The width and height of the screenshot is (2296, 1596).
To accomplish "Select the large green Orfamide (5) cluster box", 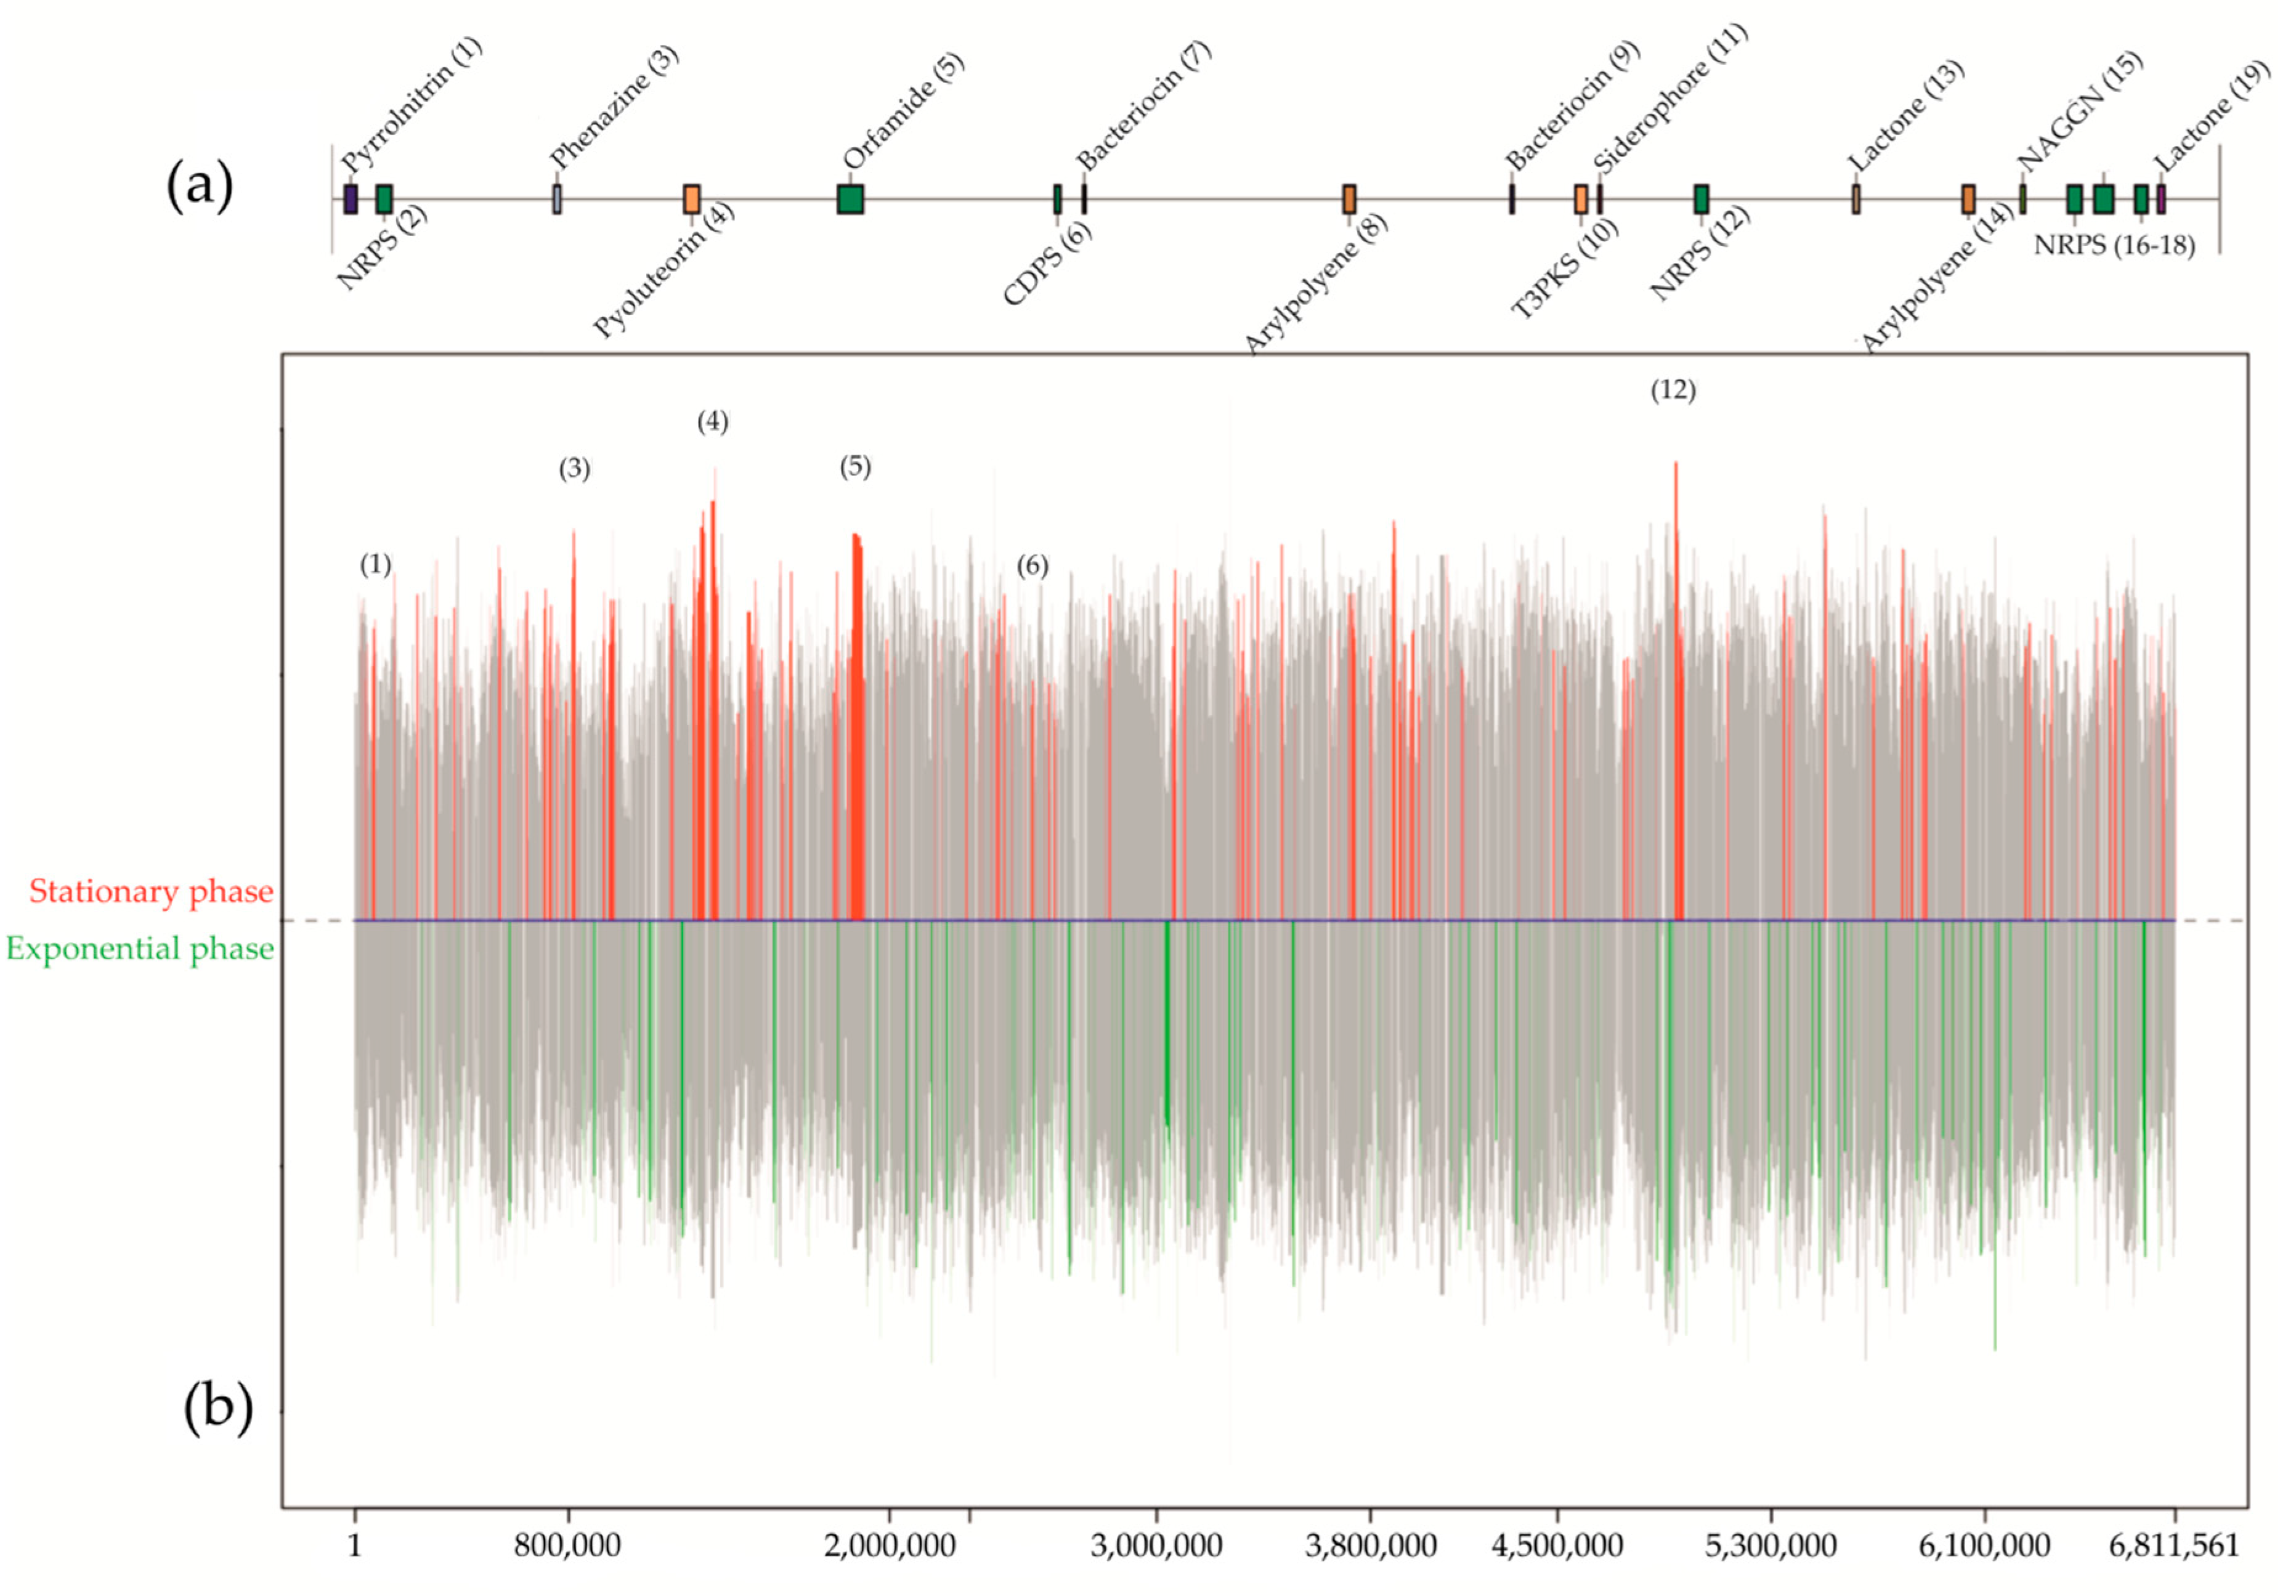I will [x=850, y=199].
